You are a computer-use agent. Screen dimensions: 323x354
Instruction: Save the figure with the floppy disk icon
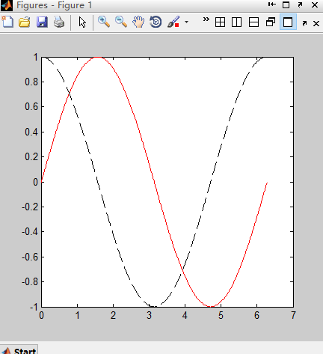point(42,22)
